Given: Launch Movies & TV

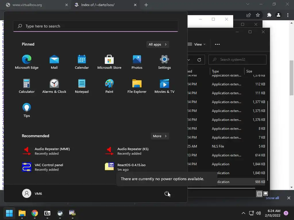Looking at the screenshot, I should (x=165, y=86).
